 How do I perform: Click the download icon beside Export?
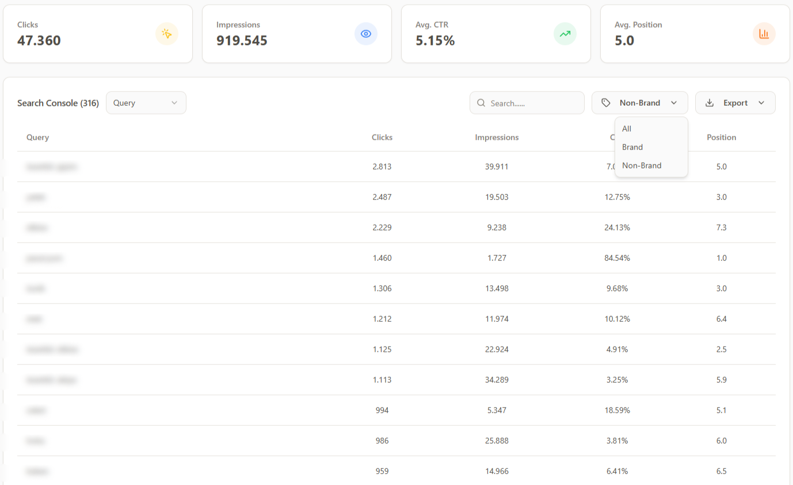coord(710,103)
